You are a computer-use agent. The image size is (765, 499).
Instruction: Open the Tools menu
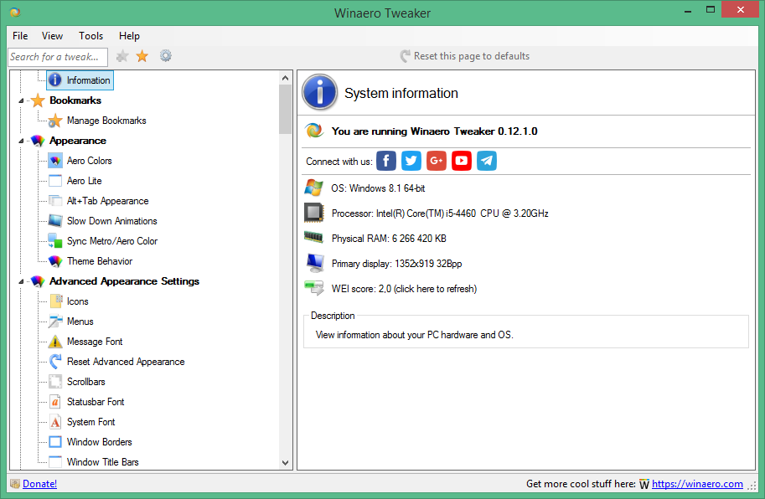pos(91,36)
